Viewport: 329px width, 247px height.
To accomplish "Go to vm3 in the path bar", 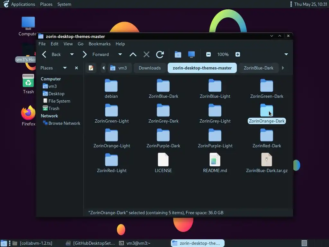I will 120,68.
